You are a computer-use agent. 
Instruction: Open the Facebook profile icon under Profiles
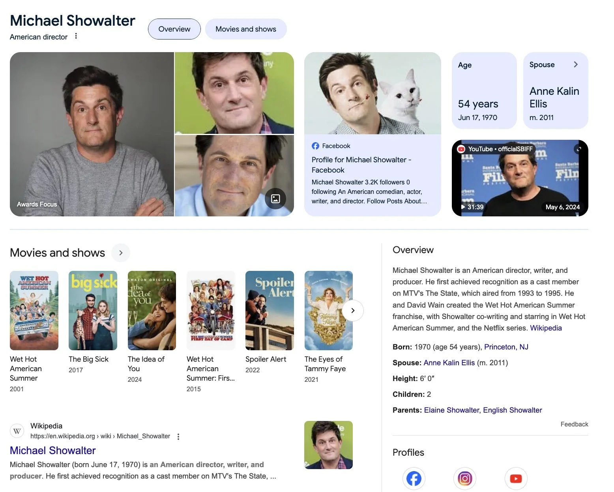[x=414, y=479]
